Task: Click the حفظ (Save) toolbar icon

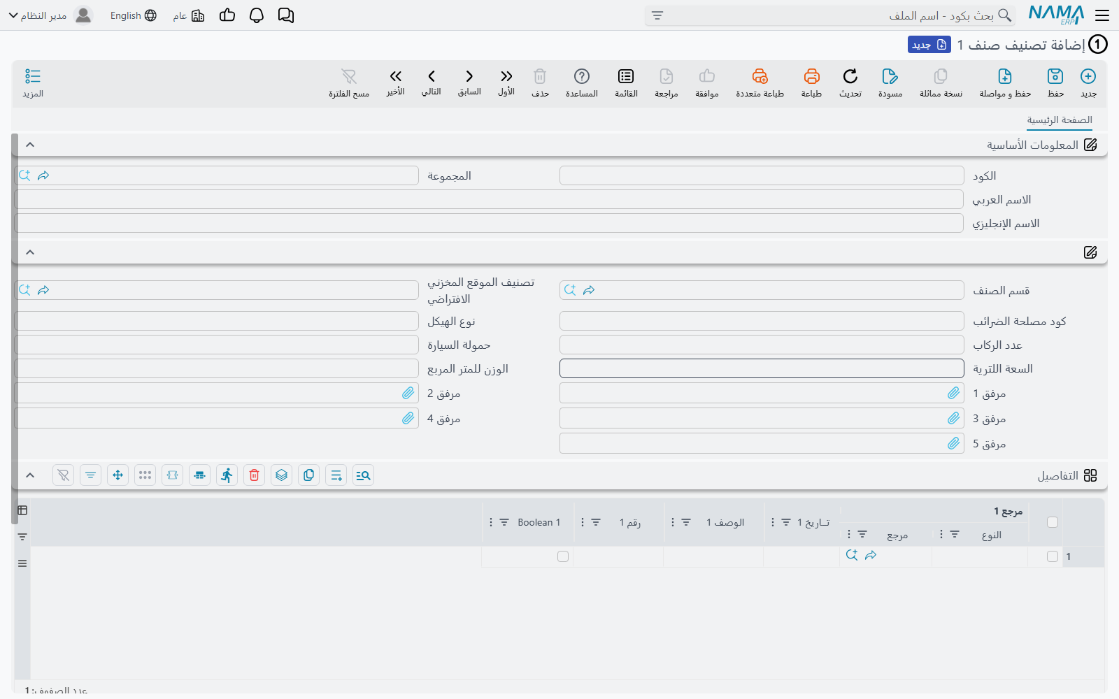Action: (x=1055, y=76)
